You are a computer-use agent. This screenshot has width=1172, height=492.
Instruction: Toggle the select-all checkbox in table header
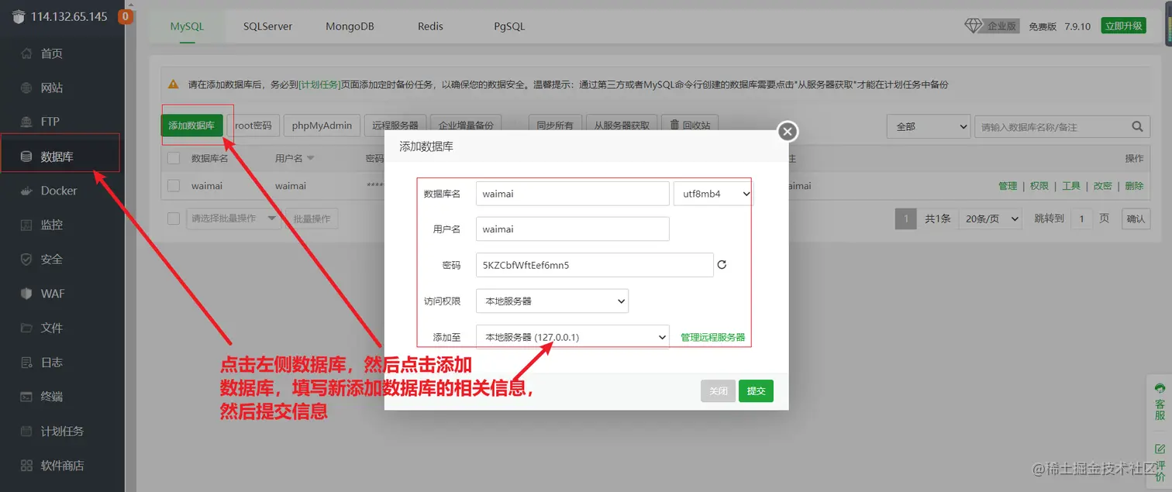tap(174, 158)
